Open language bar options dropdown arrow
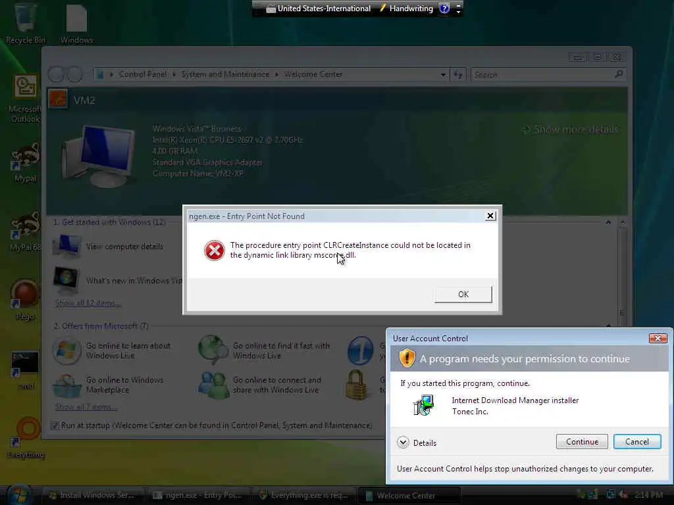The width and height of the screenshot is (674, 505). click(458, 12)
